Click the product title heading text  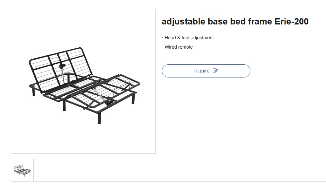pyautogui.click(x=235, y=22)
